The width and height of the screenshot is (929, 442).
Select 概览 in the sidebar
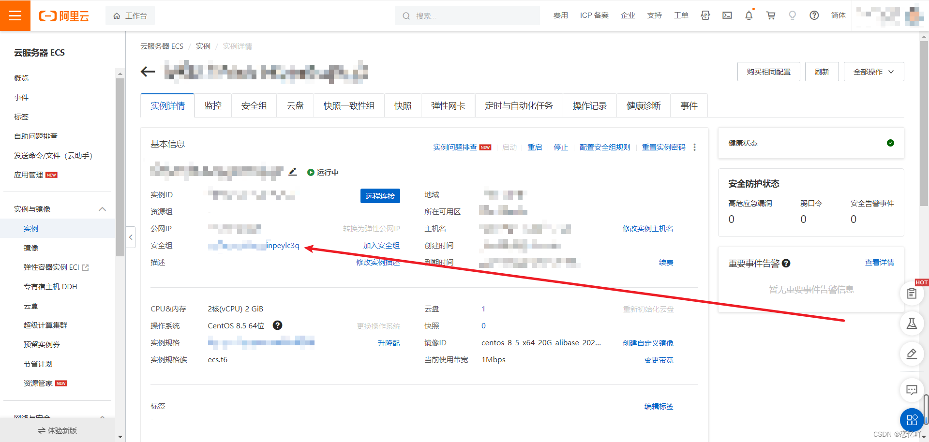[21, 78]
